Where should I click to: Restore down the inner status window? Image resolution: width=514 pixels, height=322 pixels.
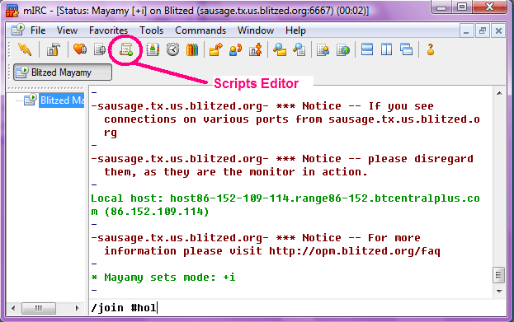pyautogui.click(x=482, y=31)
